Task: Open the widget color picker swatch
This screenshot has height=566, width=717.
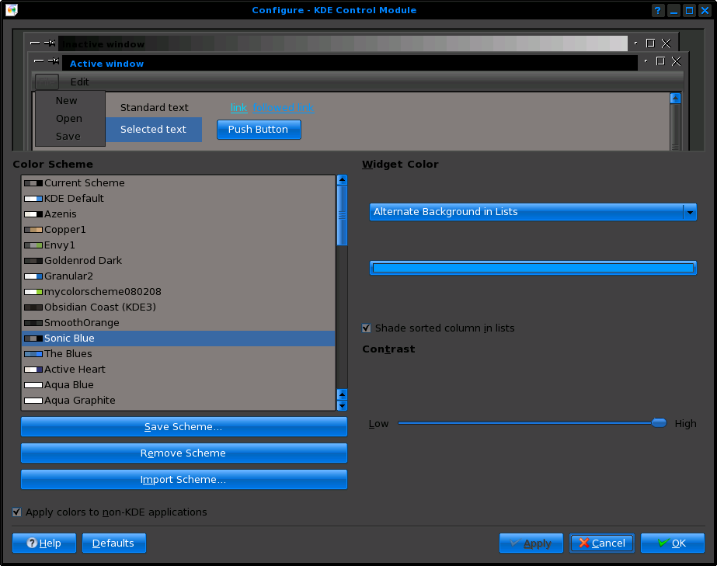Action: coord(533,268)
